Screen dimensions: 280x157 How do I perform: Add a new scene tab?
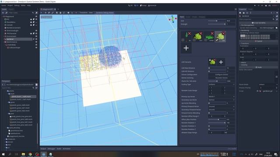58,9
